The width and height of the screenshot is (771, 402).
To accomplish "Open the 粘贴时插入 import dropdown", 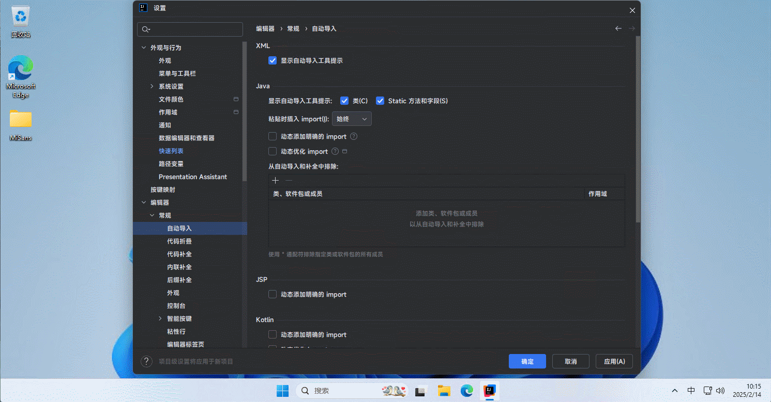I will [352, 119].
